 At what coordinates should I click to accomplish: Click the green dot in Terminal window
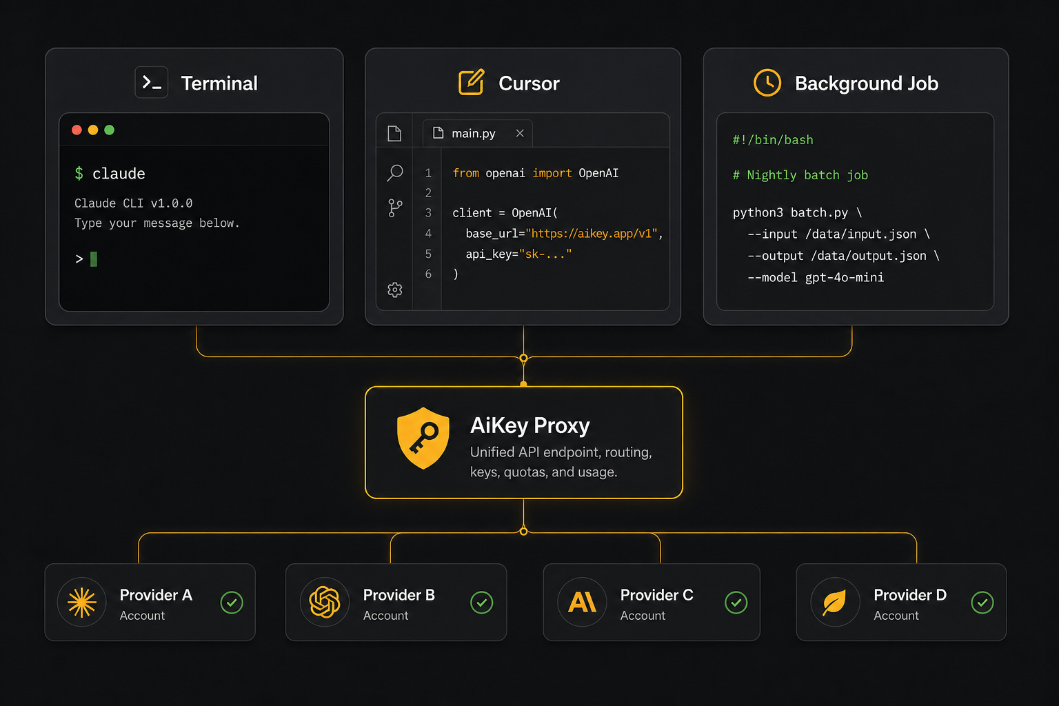coord(109,130)
